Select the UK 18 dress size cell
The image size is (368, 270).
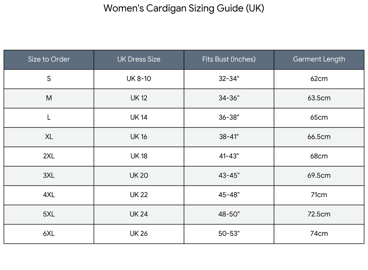[139, 157]
